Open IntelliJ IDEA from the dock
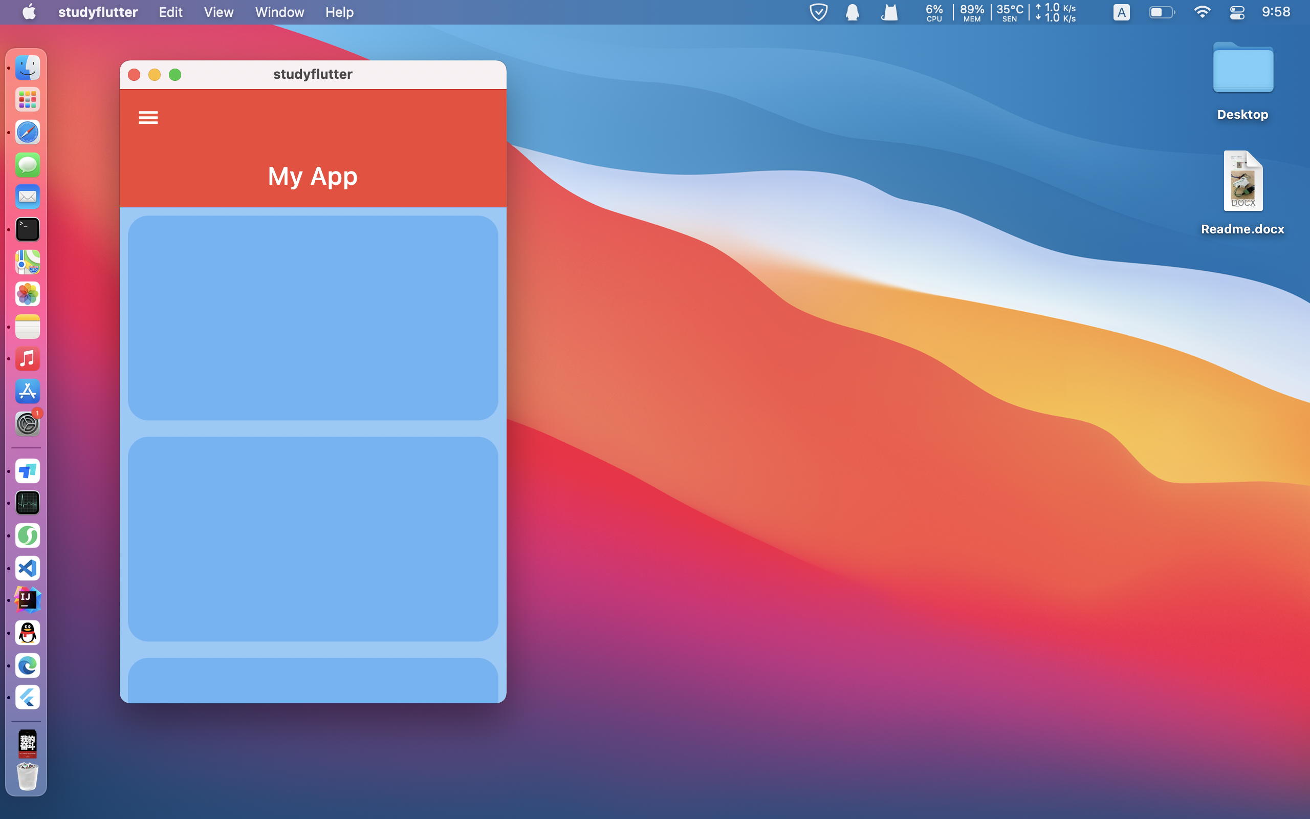 click(27, 600)
